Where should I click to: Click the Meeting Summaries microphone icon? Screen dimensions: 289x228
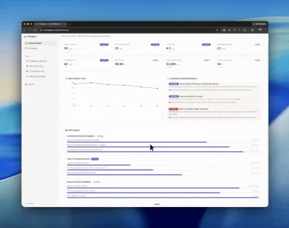[27, 76]
